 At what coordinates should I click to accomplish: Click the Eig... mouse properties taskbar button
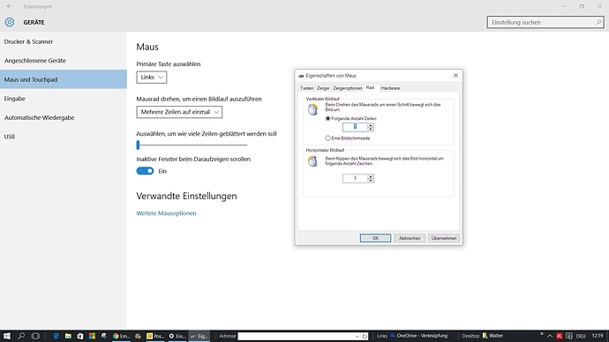point(199,336)
